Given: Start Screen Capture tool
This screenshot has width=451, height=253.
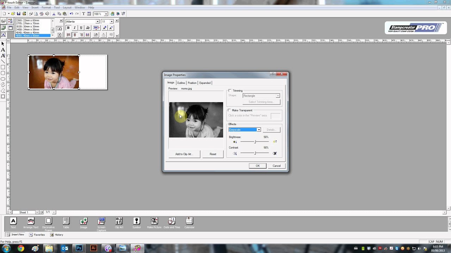Looking at the screenshot, I should [101, 224].
